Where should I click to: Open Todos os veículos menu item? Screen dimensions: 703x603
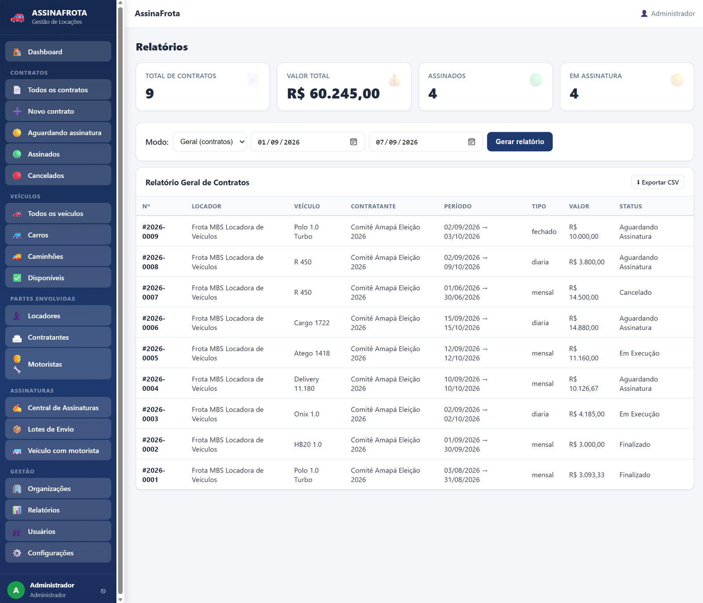click(58, 214)
